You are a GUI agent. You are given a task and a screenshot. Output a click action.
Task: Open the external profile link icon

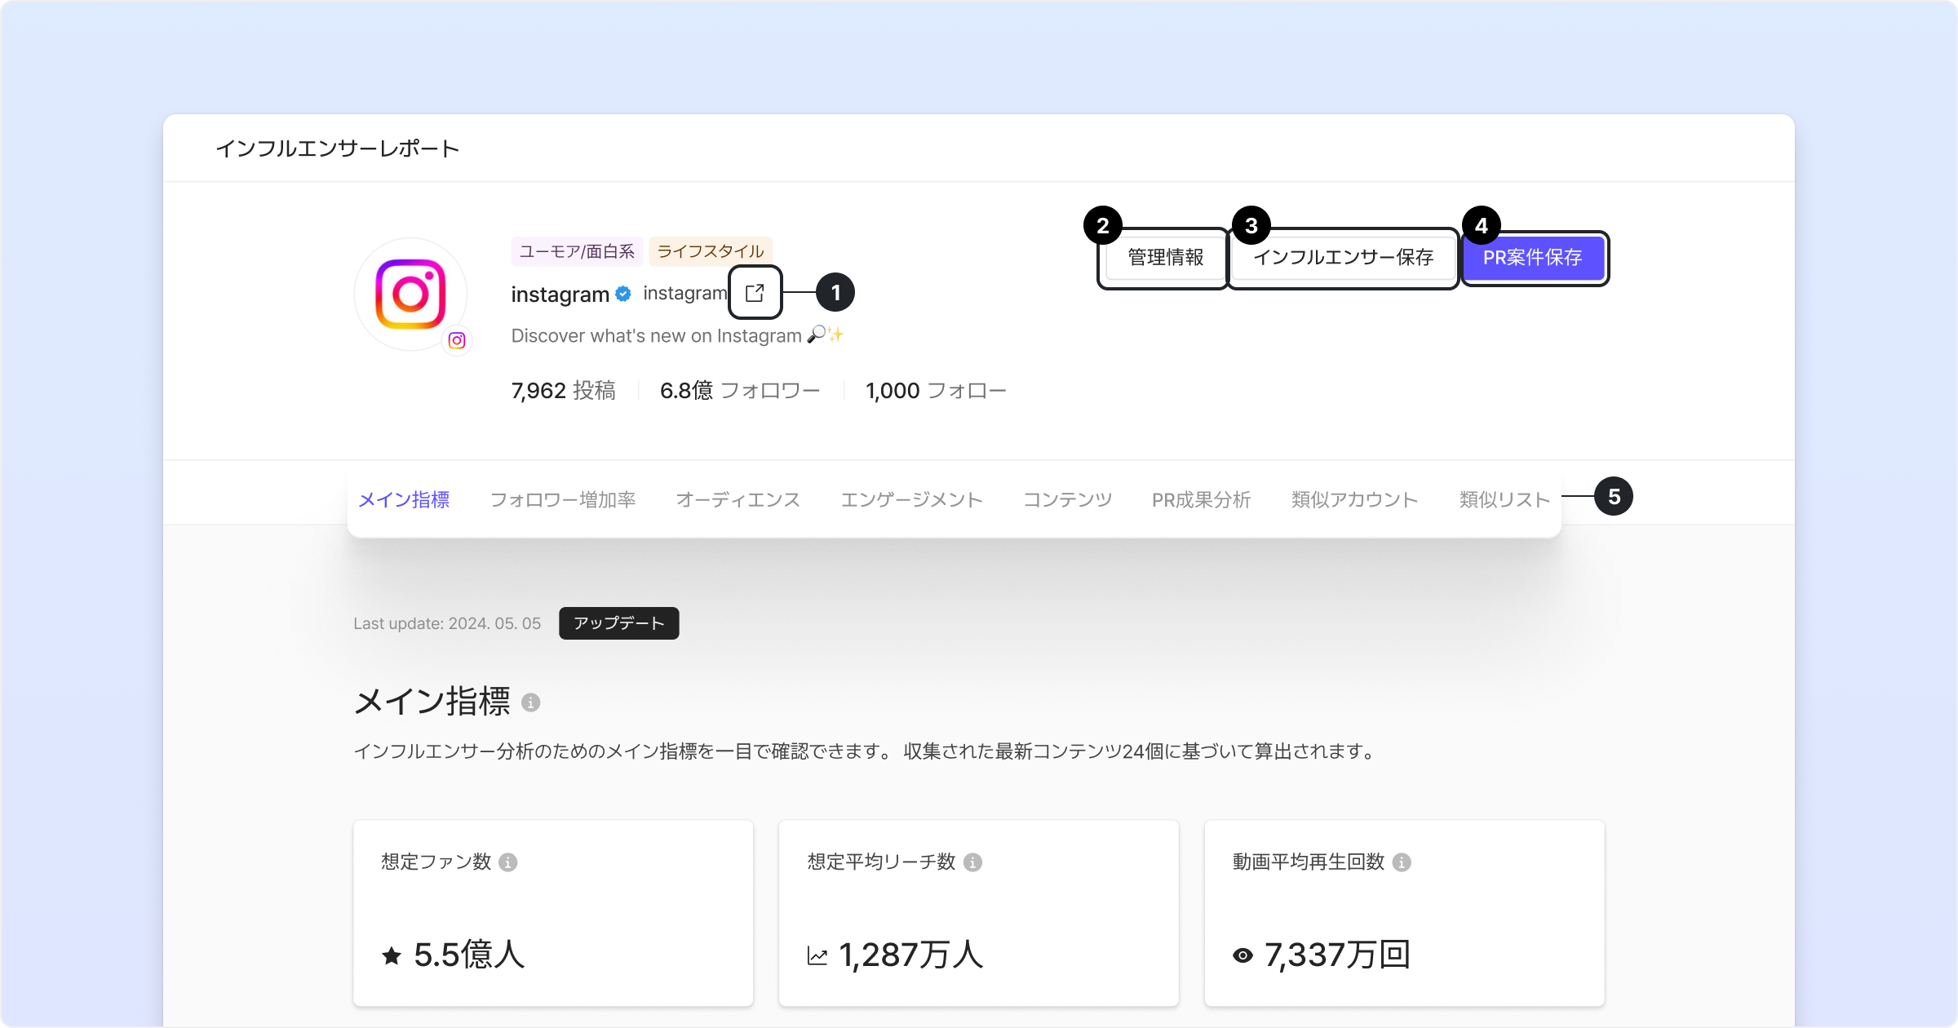click(755, 292)
